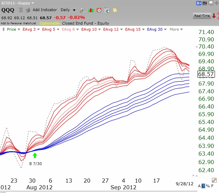
Task: Click the Real-Time button
Action: coord(202,16)
